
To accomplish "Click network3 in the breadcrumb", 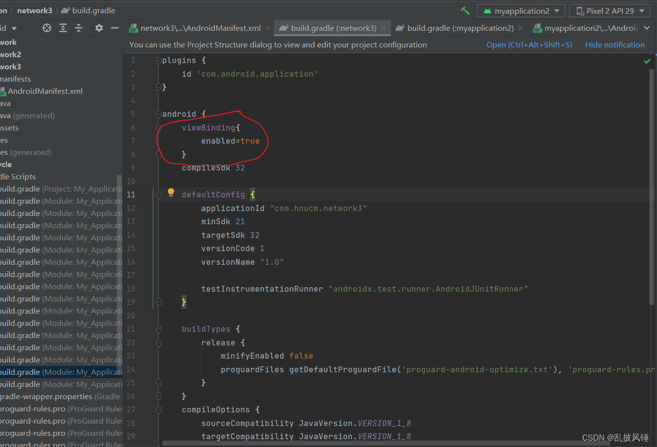I will click(x=34, y=10).
